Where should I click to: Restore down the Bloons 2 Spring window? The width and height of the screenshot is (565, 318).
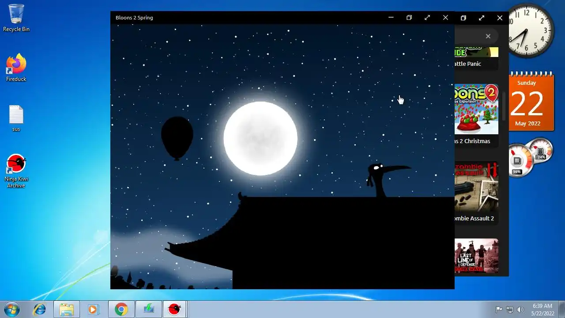(409, 18)
